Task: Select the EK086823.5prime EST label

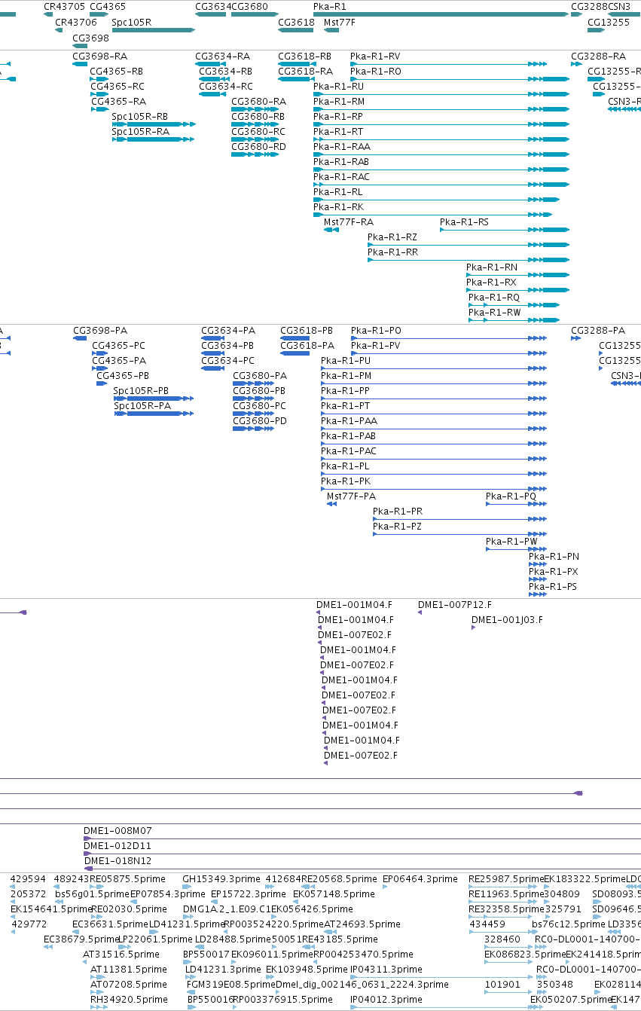Action: coord(524,954)
